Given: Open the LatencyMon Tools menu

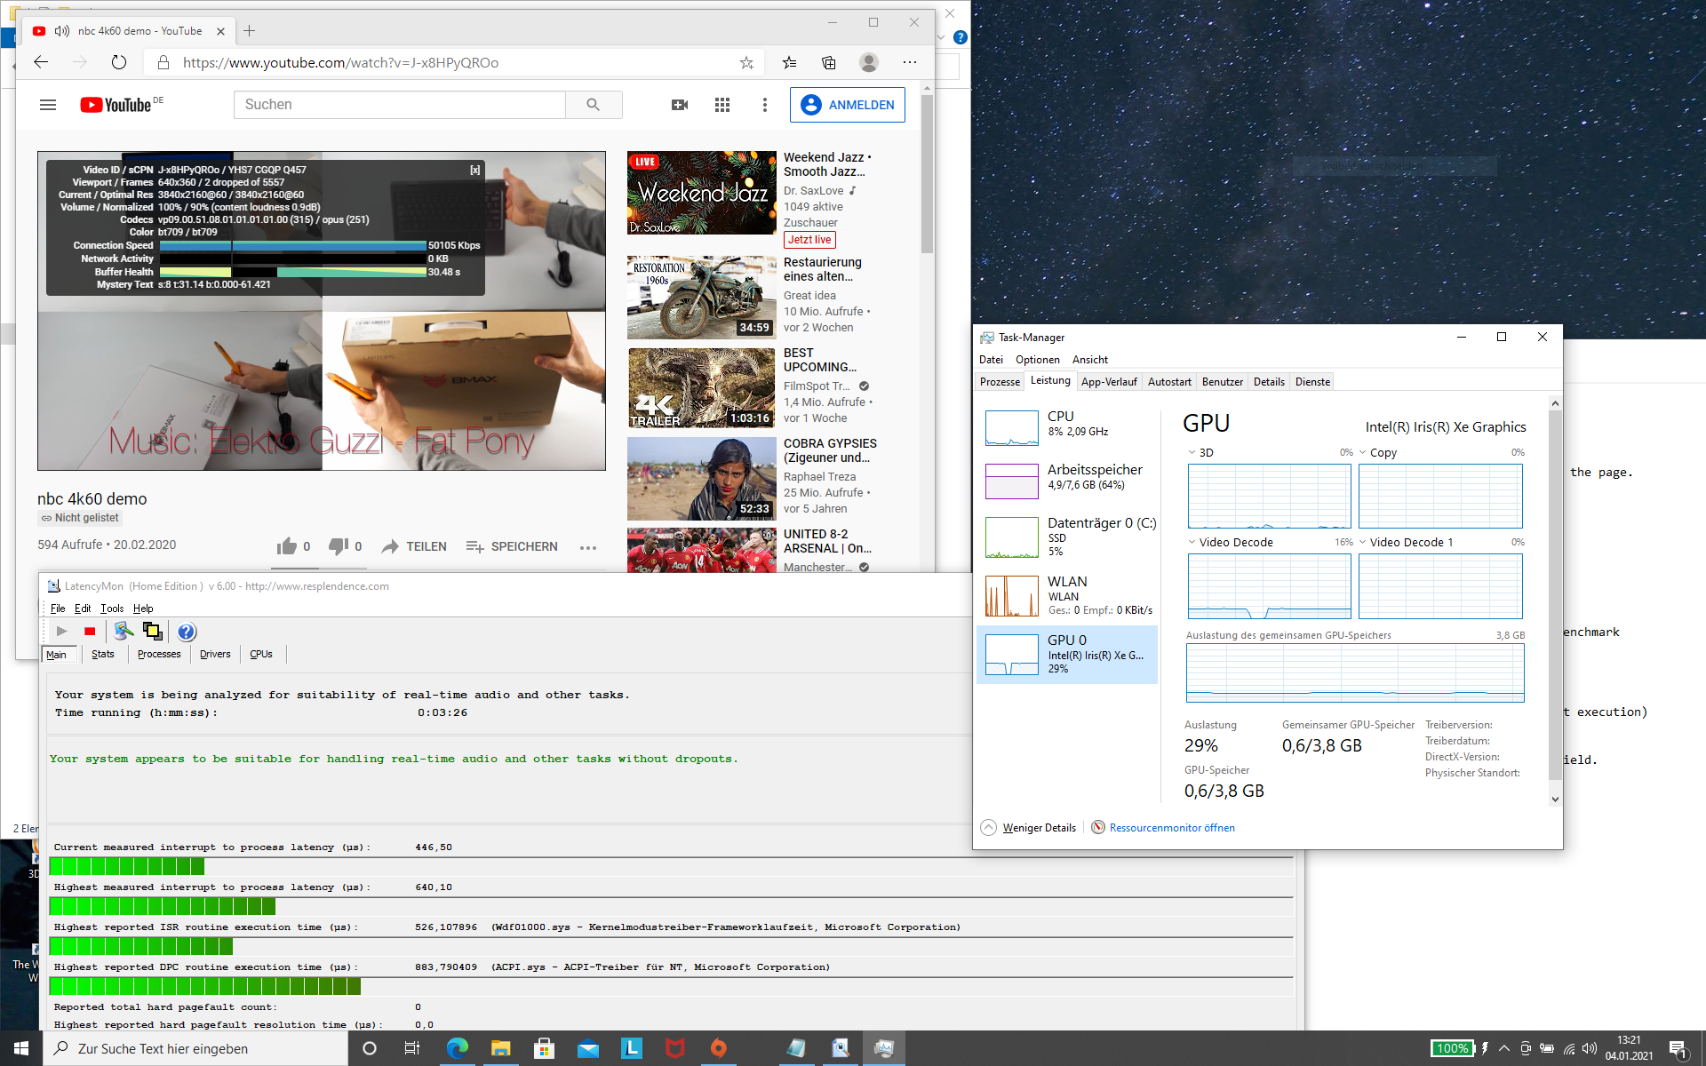Looking at the screenshot, I should coord(112,609).
